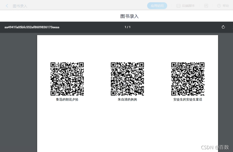Click the translate icon next to 帮助
233x152 pixels.
click(x=206, y=6)
